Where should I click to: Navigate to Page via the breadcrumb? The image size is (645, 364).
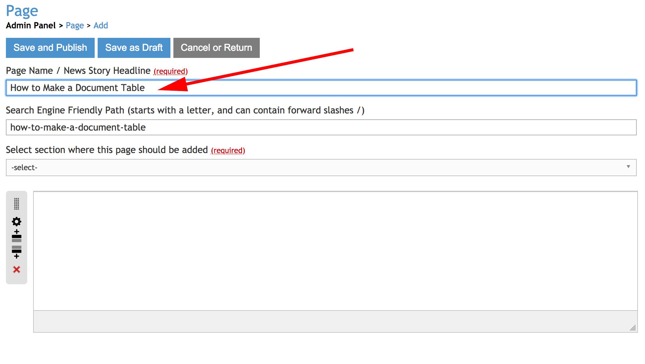click(75, 25)
